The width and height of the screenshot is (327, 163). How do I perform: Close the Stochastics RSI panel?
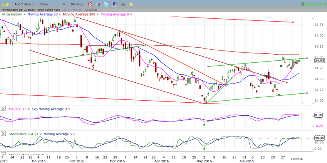click(3, 134)
